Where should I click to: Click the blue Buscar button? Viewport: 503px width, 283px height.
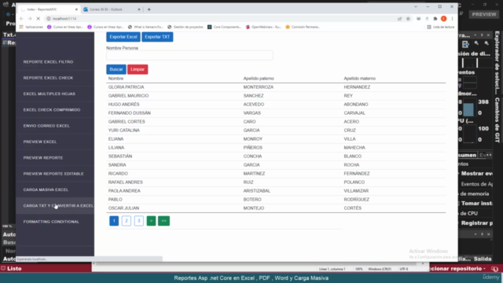[x=116, y=69]
